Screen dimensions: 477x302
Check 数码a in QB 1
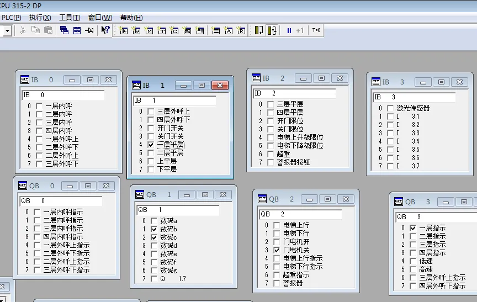pos(154,221)
